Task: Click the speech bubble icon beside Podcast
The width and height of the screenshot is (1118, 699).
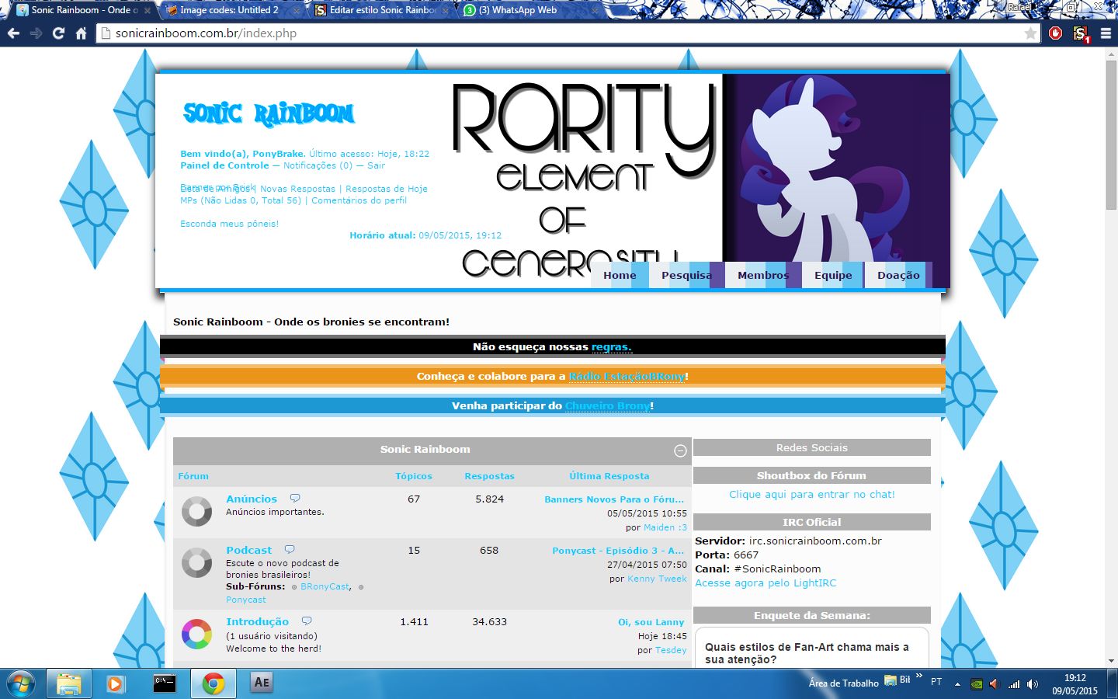Action: click(290, 549)
